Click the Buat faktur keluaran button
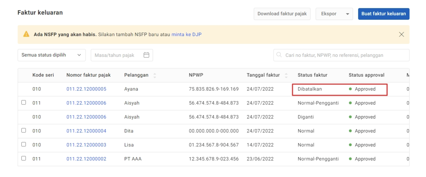This screenshot has height=177, width=426. pyautogui.click(x=384, y=14)
